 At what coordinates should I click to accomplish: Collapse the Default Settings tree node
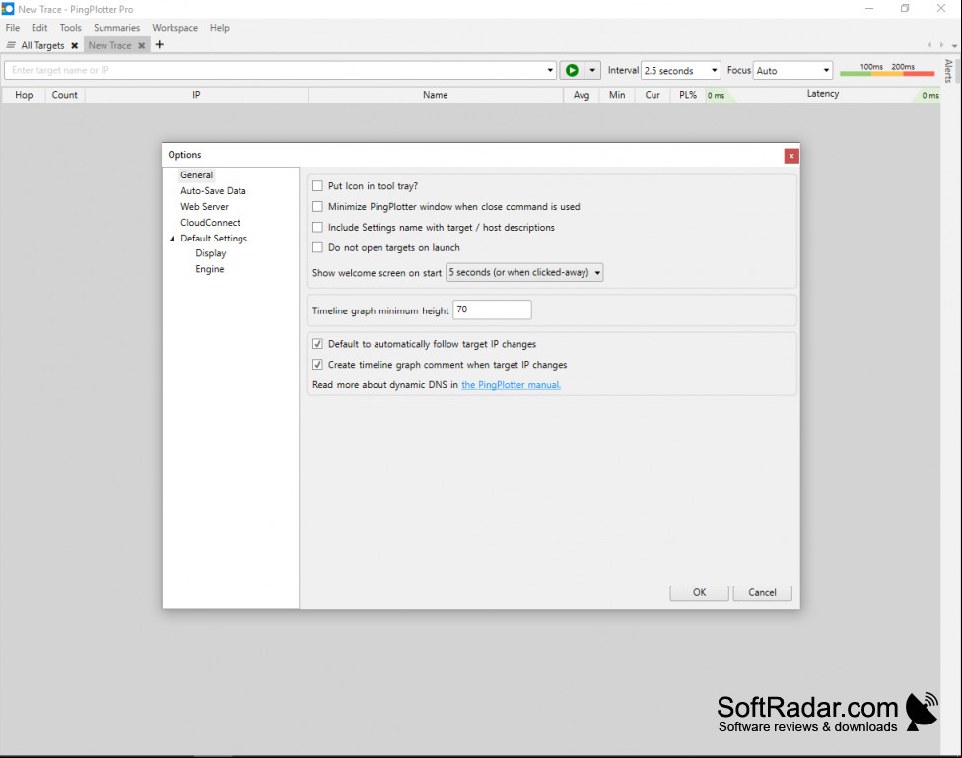click(172, 239)
